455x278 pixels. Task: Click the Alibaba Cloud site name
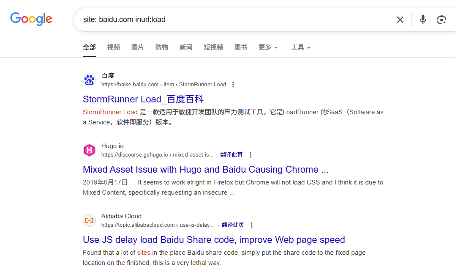pyautogui.click(x=121, y=216)
